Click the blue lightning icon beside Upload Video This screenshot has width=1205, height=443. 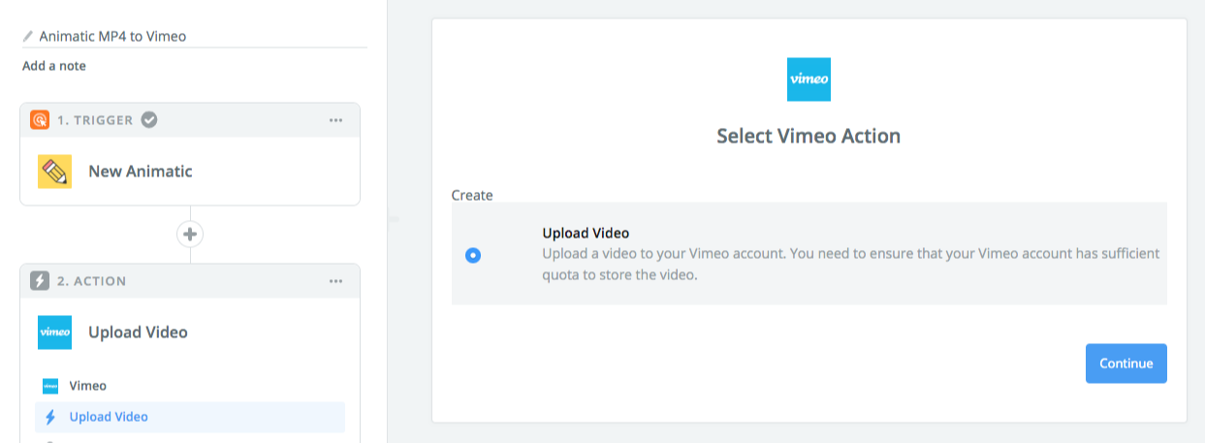coord(50,417)
